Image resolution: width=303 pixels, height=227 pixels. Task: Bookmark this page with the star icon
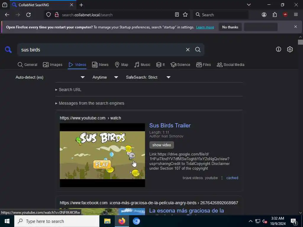(185, 15)
